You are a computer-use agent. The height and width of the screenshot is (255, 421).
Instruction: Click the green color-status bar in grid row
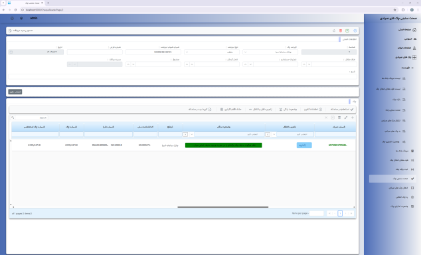(223, 145)
